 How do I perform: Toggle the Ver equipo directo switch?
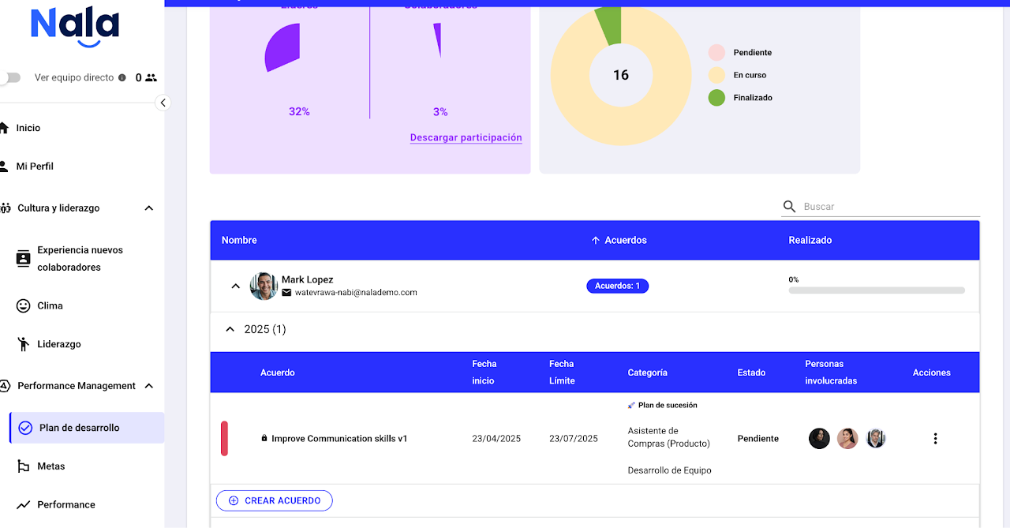[9, 78]
